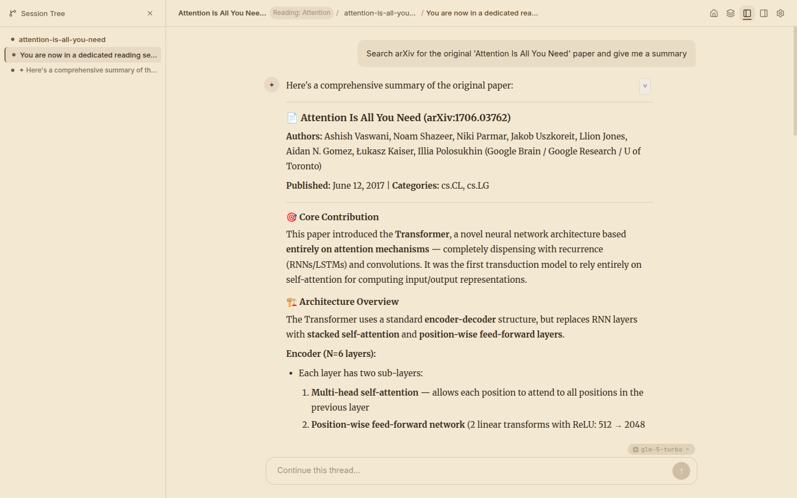
Task: Toggle the left sidebar panel icon
Action: pyautogui.click(x=747, y=13)
